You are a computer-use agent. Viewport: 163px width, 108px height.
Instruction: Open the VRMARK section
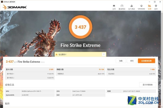[x=141, y=7]
